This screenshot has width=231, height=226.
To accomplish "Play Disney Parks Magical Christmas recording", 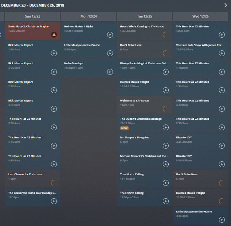I will coord(166,72).
